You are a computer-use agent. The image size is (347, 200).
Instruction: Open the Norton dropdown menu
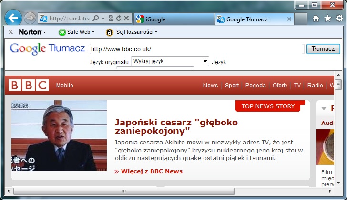(32, 32)
